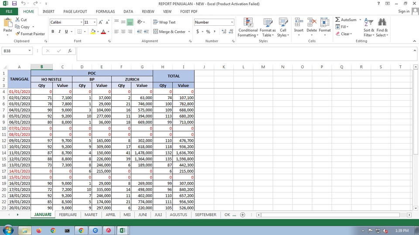Increase indent icon
Screen dimensions: 419x235
pyautogui.click(x=146, y=31)
